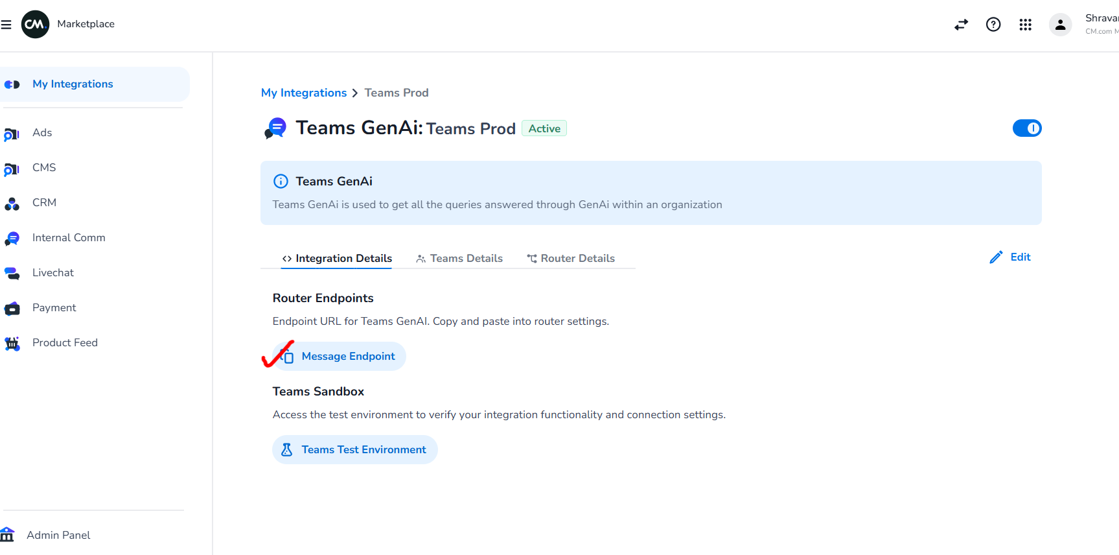Click the Livechat sidebar icon

pos(12,274)
